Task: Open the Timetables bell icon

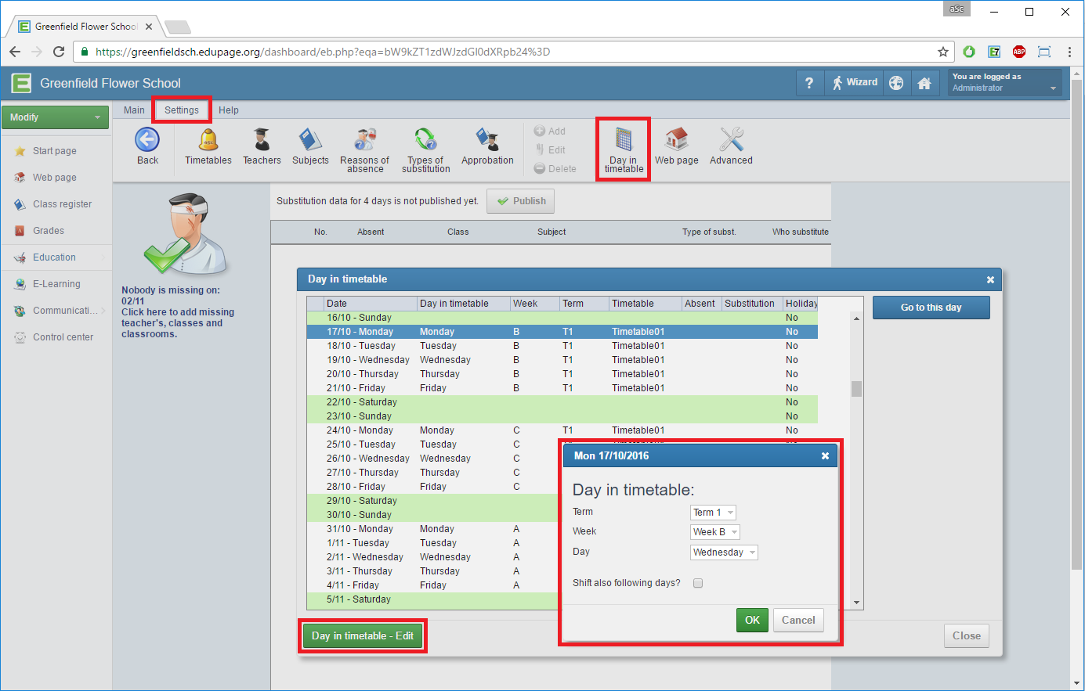Action: pos(208,141)
